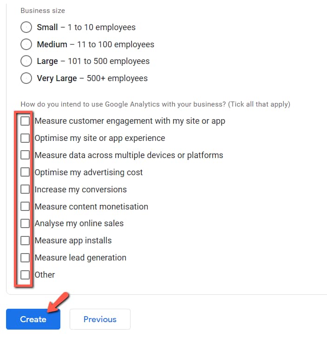Enable the Increase my conversions checkbox

click(25, 190)
